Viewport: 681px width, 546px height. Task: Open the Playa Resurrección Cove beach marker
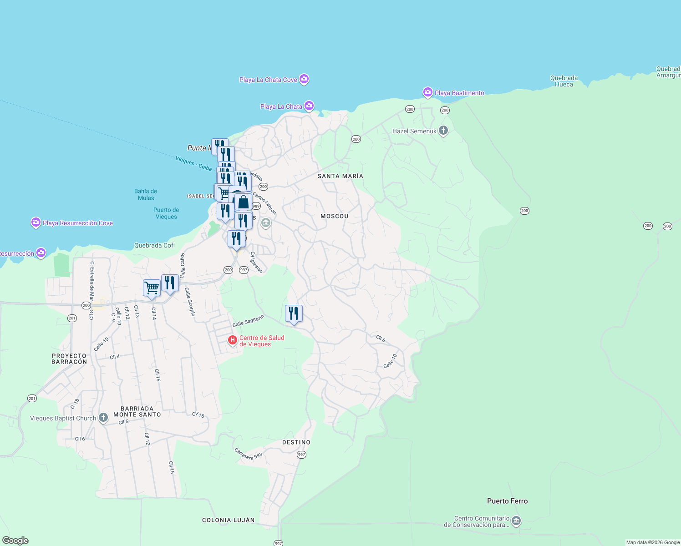point(36,223)
